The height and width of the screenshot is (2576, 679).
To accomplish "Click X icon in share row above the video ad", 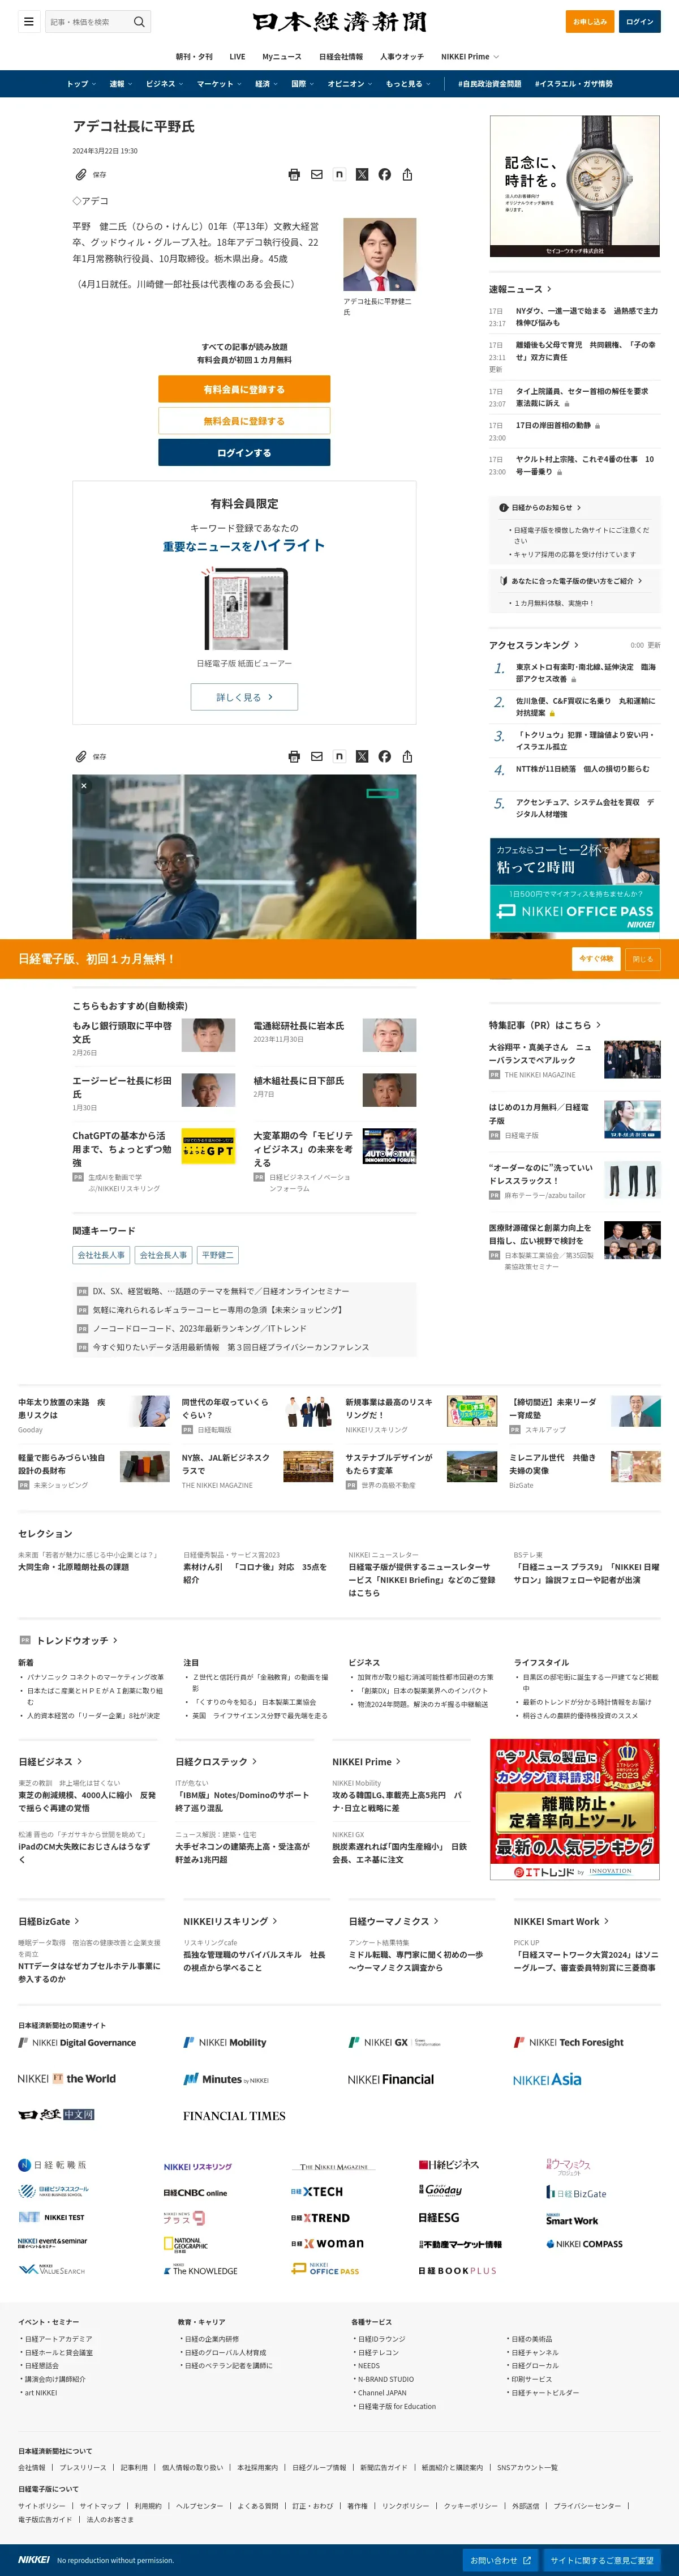I will 362,756.
